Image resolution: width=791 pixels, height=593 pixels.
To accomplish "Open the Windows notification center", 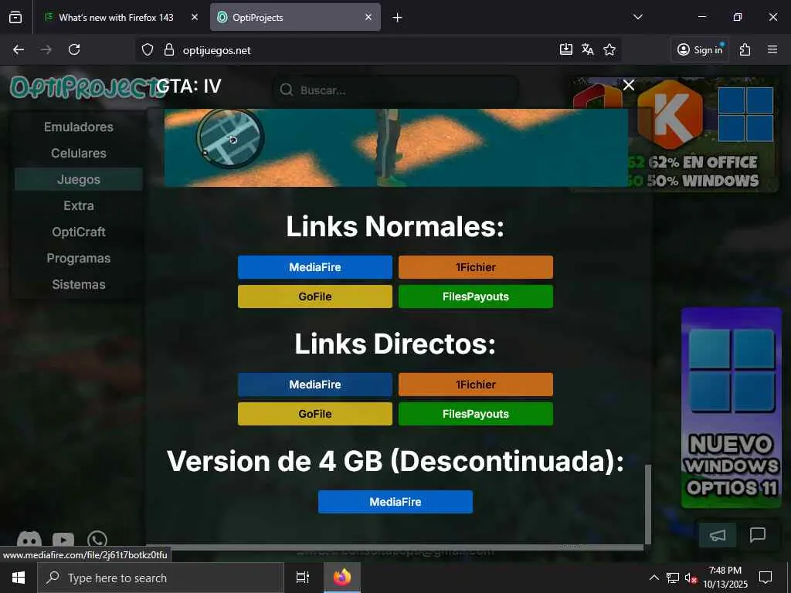I will pyautogui.click(x=766, y=578).
